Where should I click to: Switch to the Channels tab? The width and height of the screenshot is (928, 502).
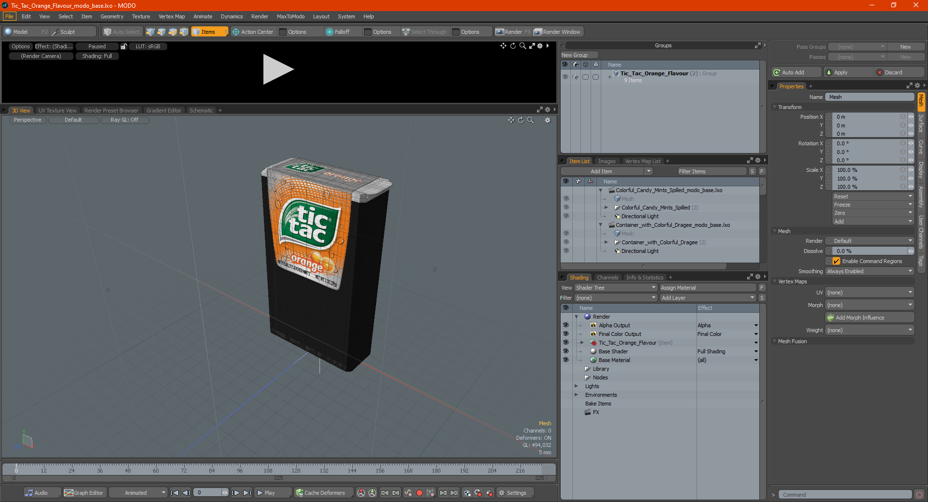(x=608, y=278)
